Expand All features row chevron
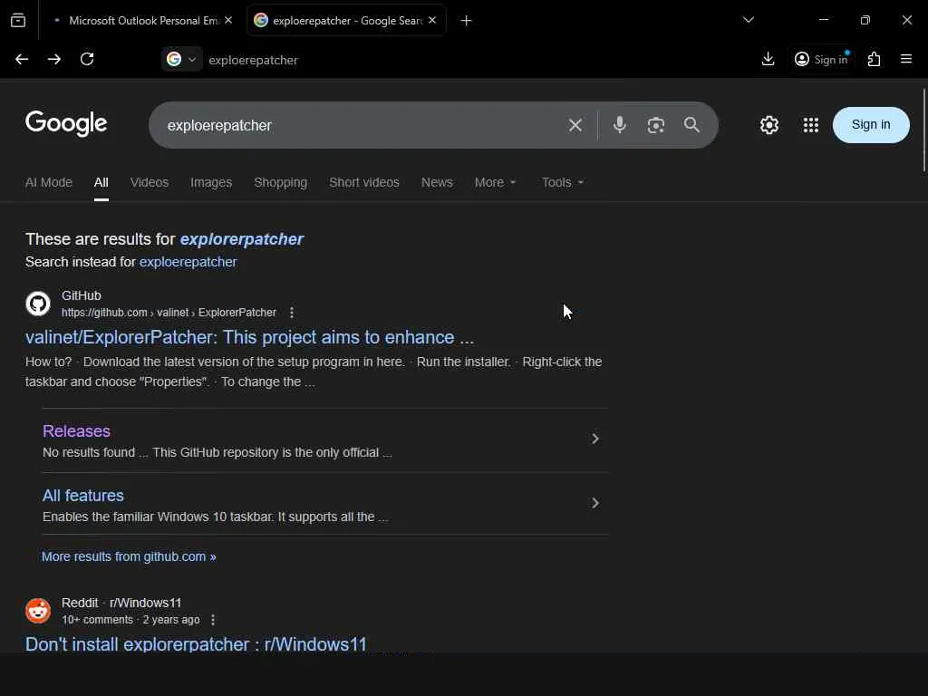Screen dimensions: 928x696 pos(595,503)
